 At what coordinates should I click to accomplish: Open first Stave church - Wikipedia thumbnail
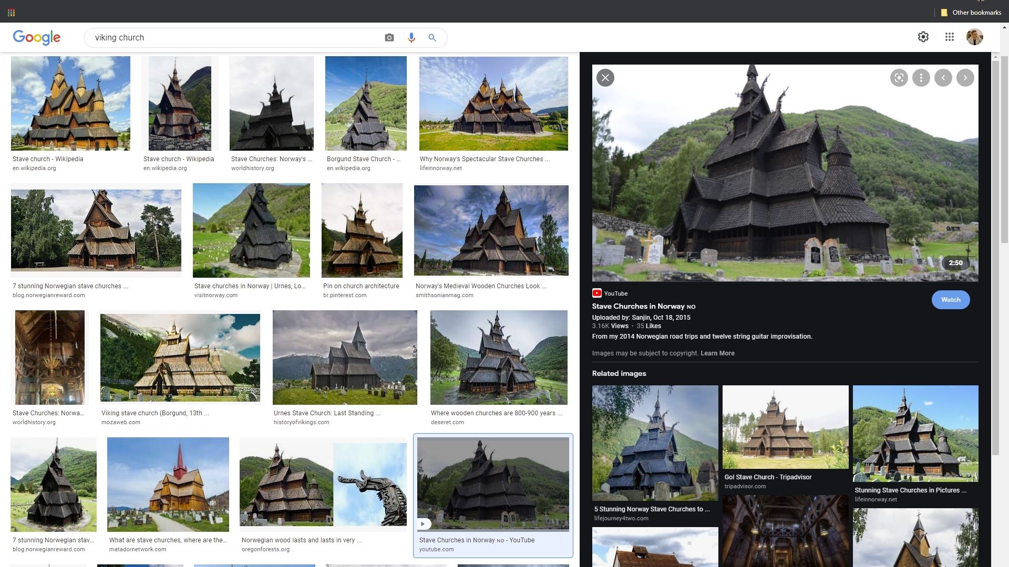70,103
